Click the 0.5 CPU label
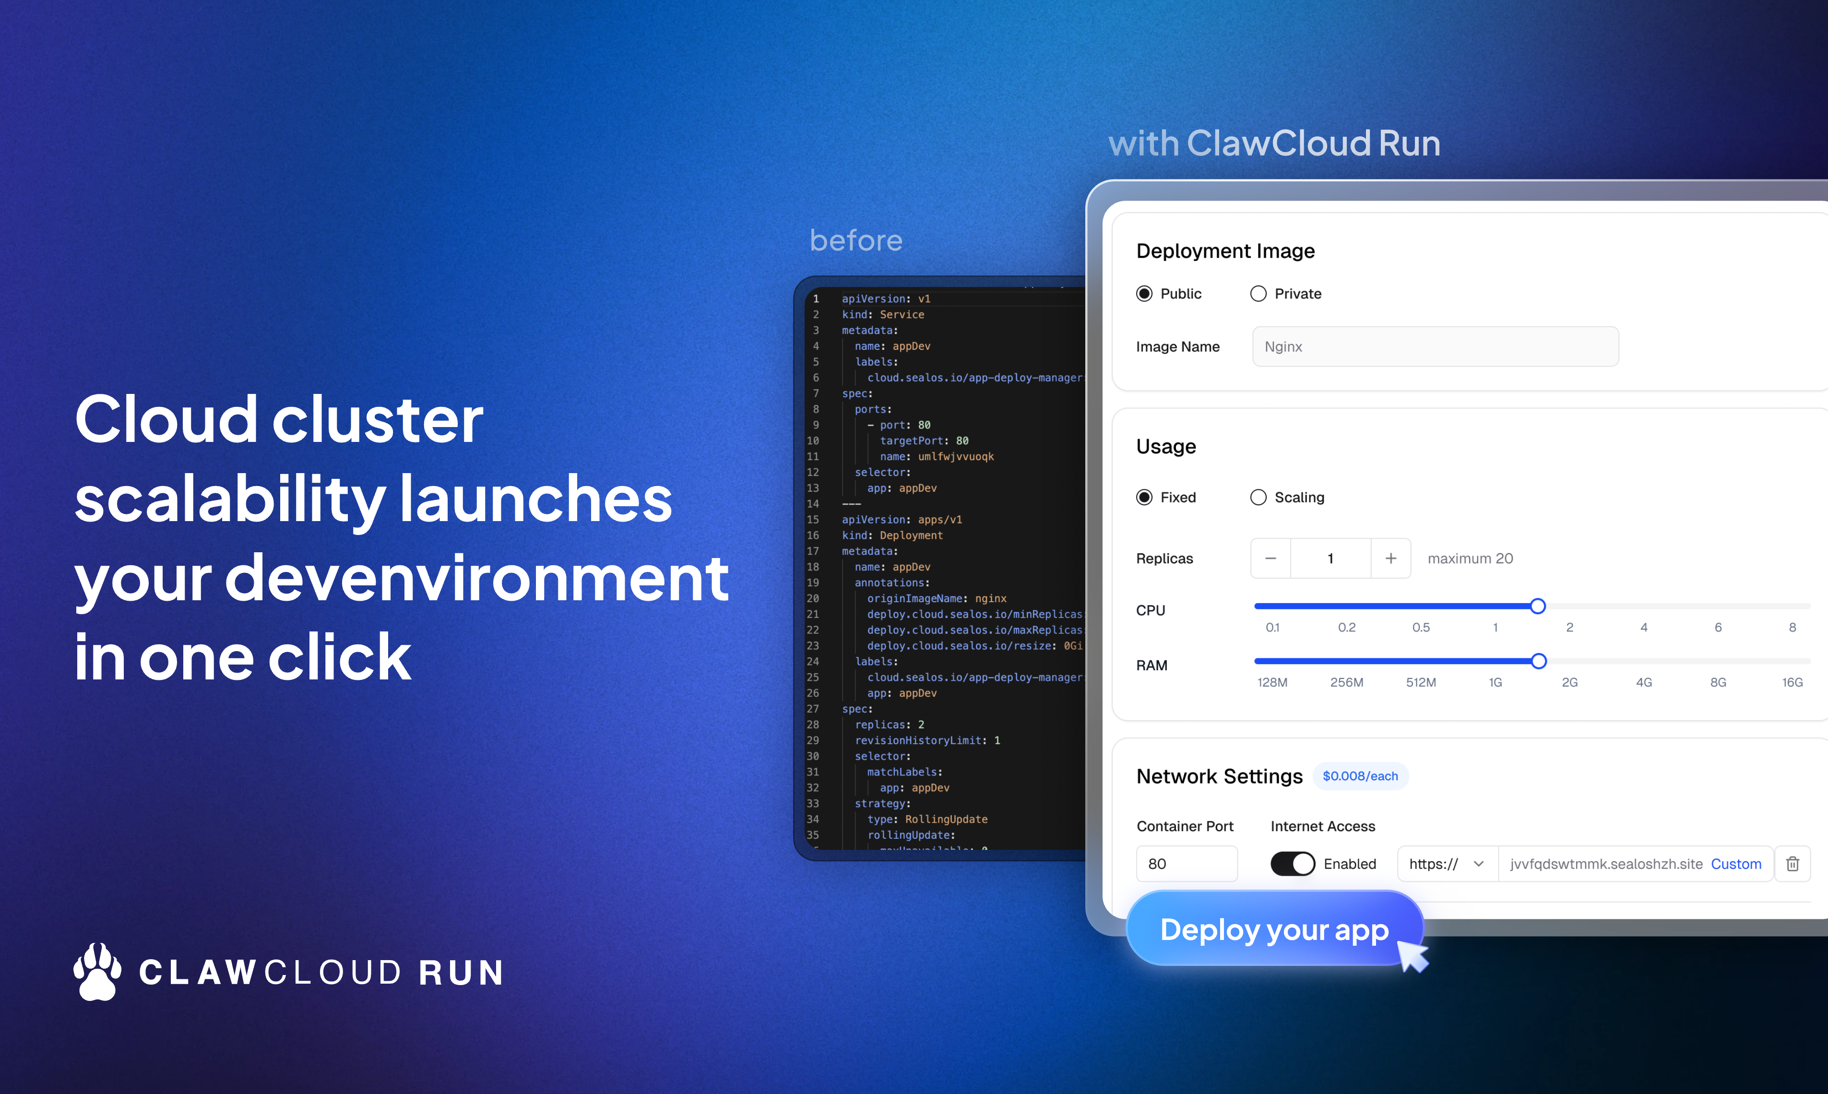Viewport: 1828px width, 1094px height. coord(1420,627)
